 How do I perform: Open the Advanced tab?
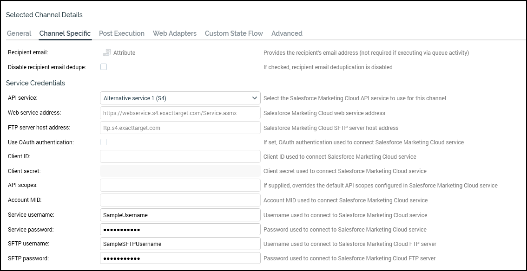287,33
